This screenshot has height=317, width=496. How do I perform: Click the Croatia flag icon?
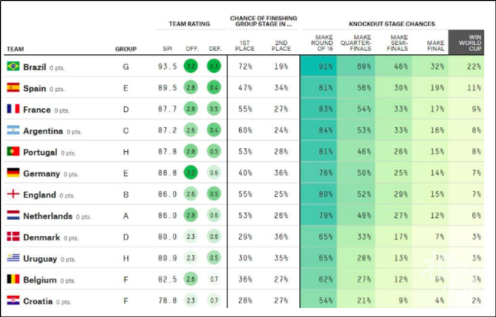coord(14,300)
